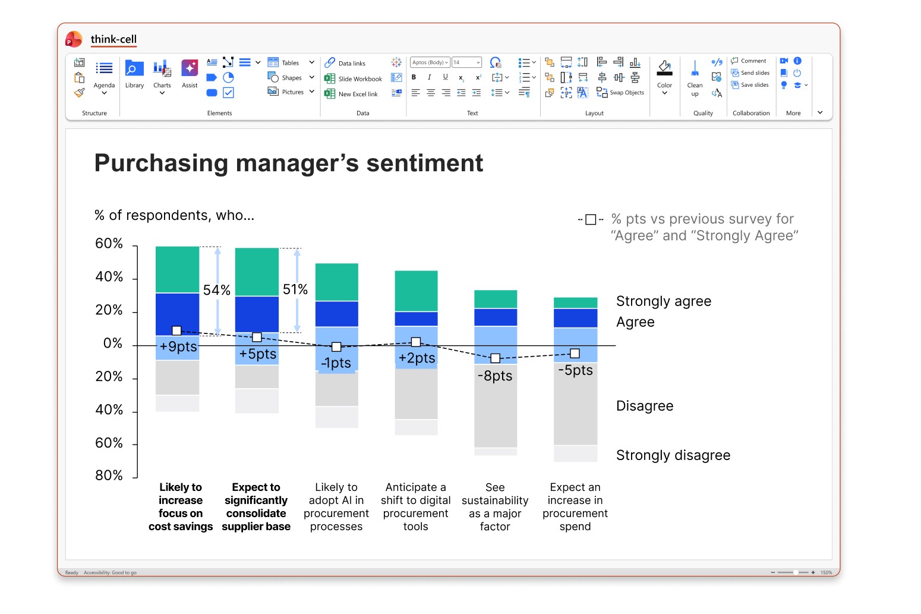This screenshot has width=921, height=614.
Task: Click the align bottom edges icon
Action: [x=635, y=62]
